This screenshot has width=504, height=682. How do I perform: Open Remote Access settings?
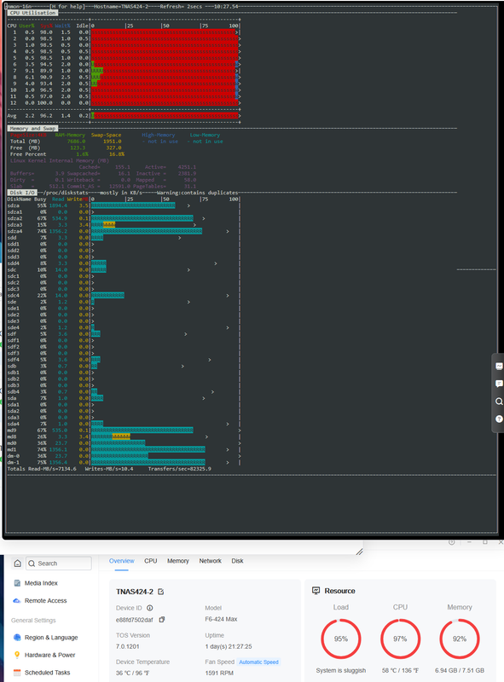coord(46,601)
